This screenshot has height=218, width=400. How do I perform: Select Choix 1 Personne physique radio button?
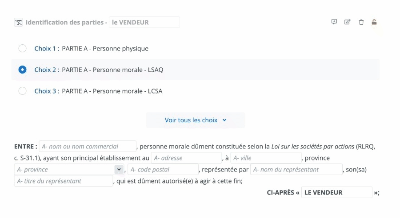22,48
